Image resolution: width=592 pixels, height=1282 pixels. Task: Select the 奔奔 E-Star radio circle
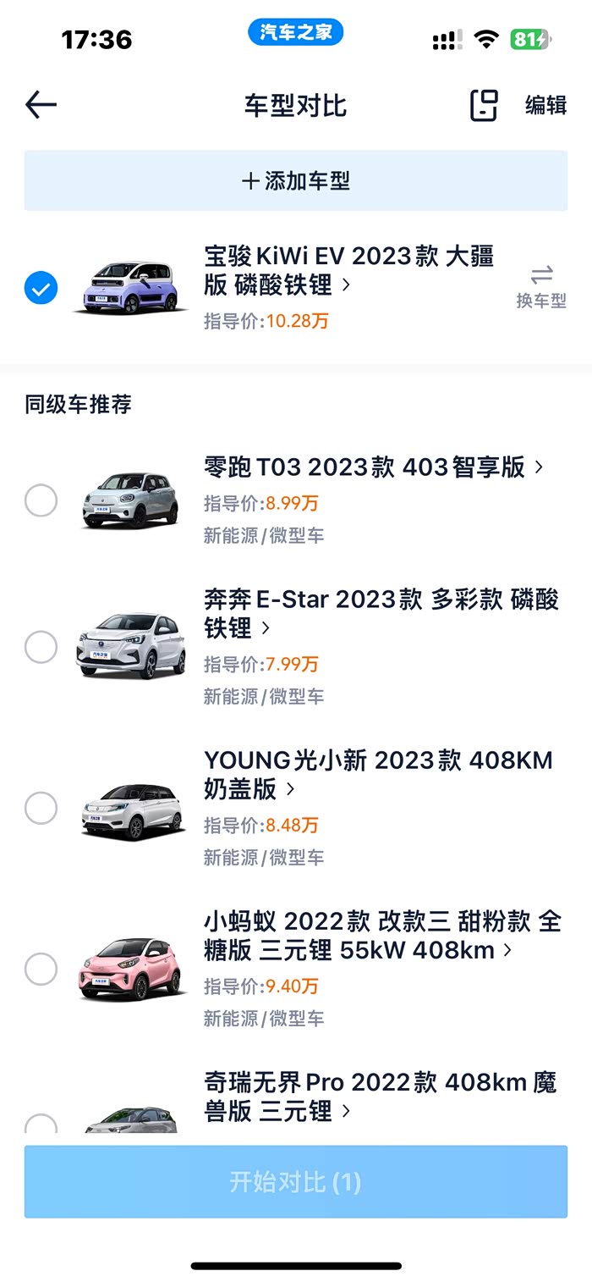tap(41, 648)
